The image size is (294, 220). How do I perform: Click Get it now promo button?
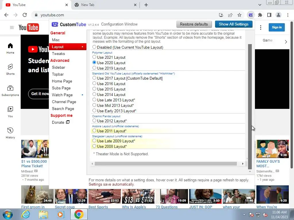tap(39, 94)
